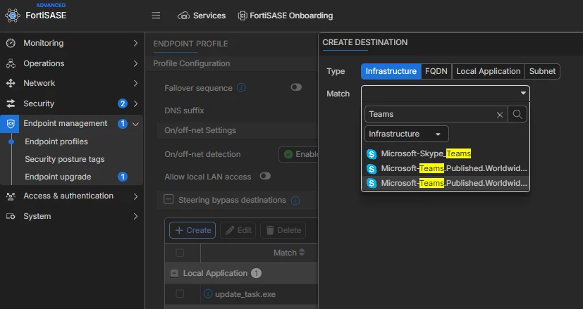Click the Endpoint upgrade badge showing 1

click(x=123, y=177)
